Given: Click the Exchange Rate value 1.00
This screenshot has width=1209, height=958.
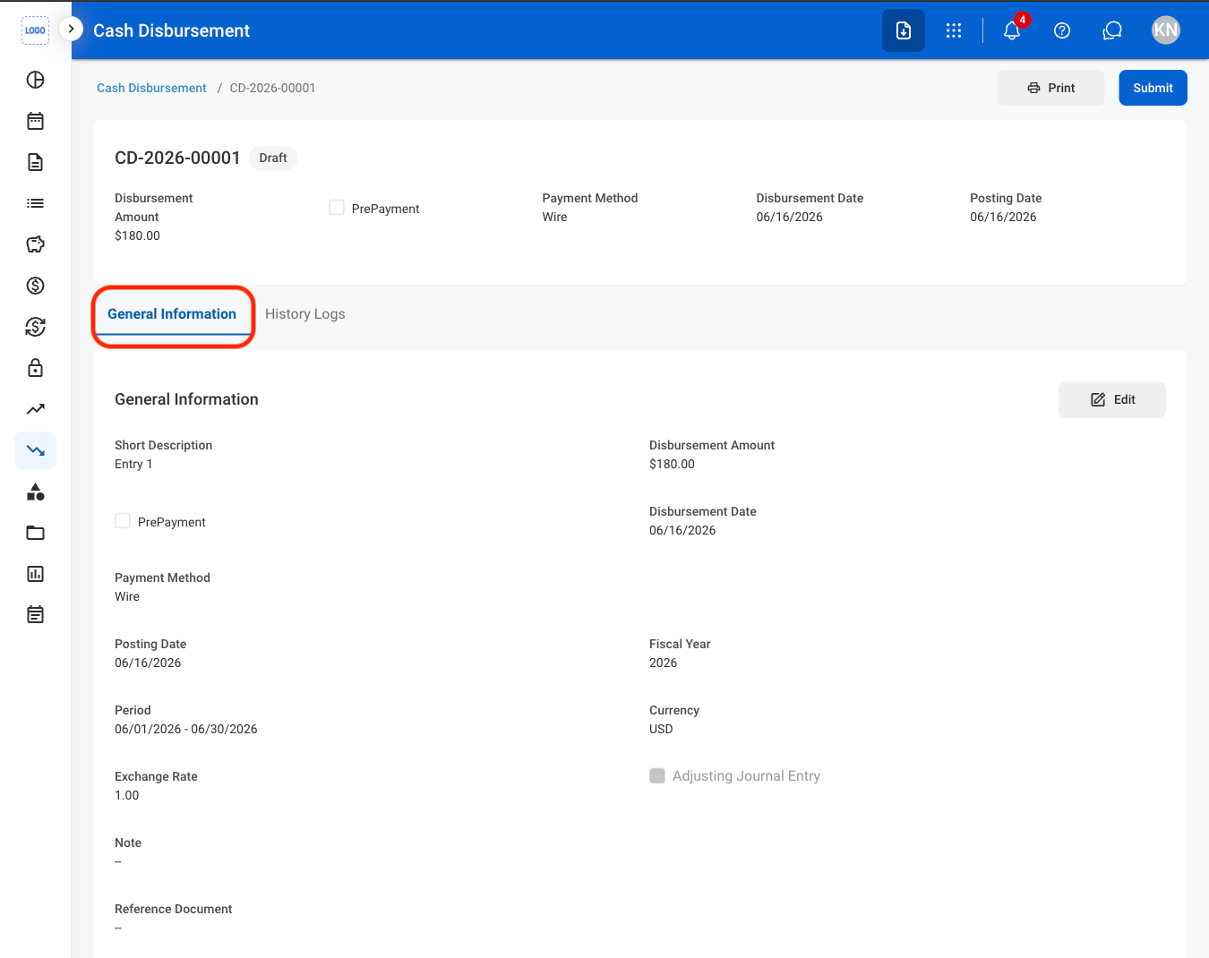Looking at the screenshot, I should tap(127, 795).
